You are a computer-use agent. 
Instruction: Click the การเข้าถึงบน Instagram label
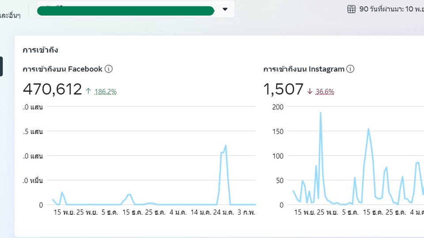(x=303, y=69)
